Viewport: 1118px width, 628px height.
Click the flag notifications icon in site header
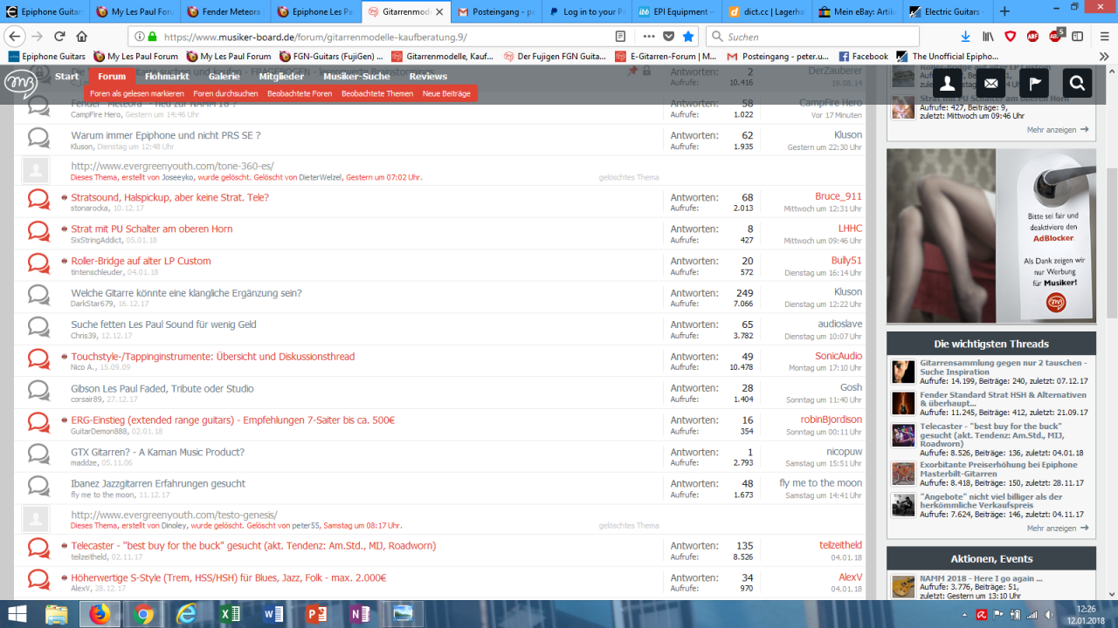[x=1034, y=84]
